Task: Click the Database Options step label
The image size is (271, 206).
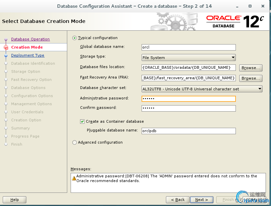Action: [28, 88]
